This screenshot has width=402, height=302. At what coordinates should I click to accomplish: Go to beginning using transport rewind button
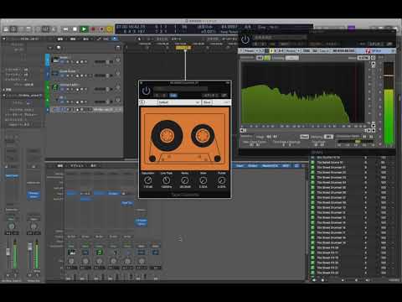pyautogui.click(x=66, y=29)
